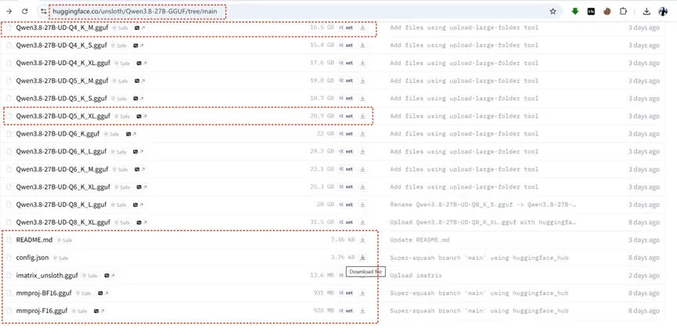The image size is (677, 332).
Task: Download the Qwen3.8-27B-UD-Q4_K_M.gguf file
Action: click(x=362, y=27)
